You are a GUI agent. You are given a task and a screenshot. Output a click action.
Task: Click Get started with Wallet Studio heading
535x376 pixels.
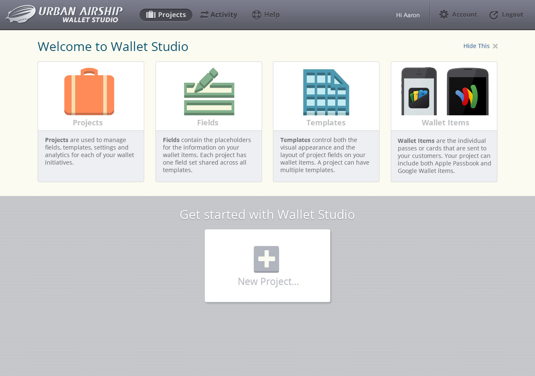coord(267,214)
